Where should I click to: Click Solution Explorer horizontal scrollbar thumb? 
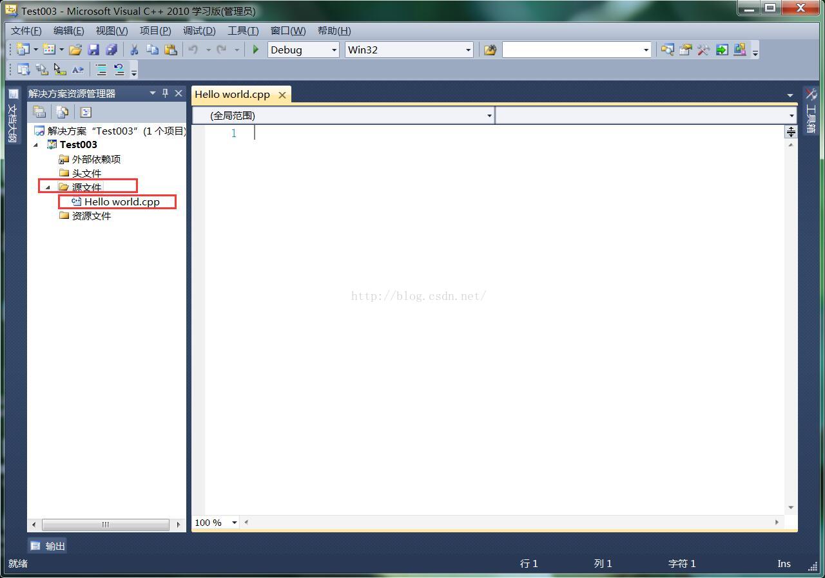(x=106, y=525)
